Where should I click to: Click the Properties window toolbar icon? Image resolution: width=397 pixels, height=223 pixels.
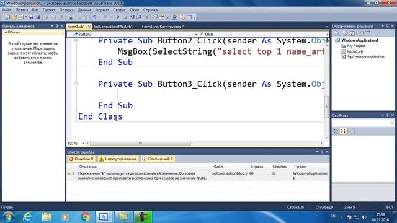point(161,17)
